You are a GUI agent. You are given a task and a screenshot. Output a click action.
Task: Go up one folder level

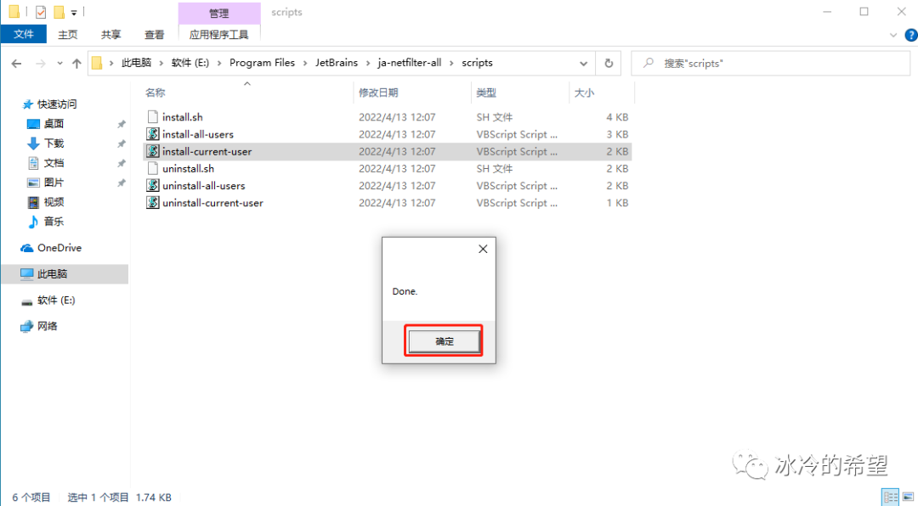(76, 63)
